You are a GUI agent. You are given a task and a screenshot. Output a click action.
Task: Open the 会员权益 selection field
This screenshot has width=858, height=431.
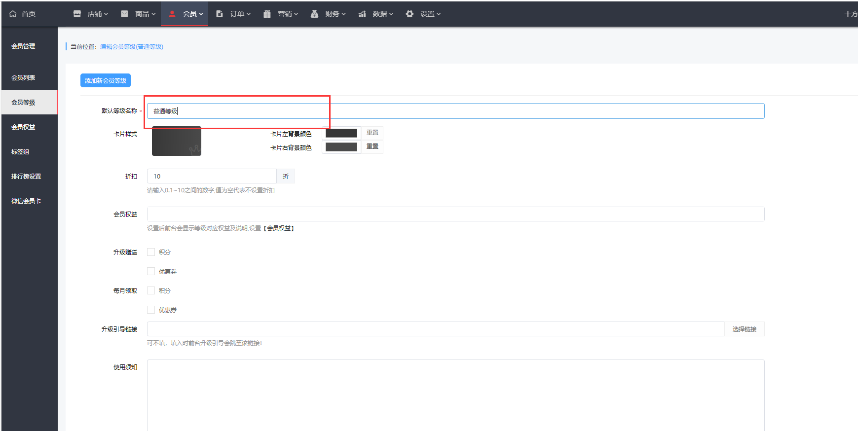click(455, 214)
